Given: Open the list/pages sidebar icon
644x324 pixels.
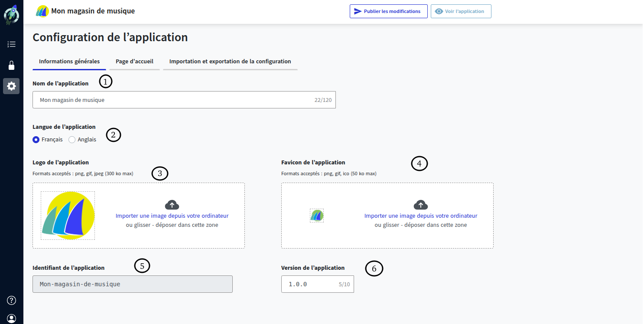Looking at the screenshot, I should 11,44.
